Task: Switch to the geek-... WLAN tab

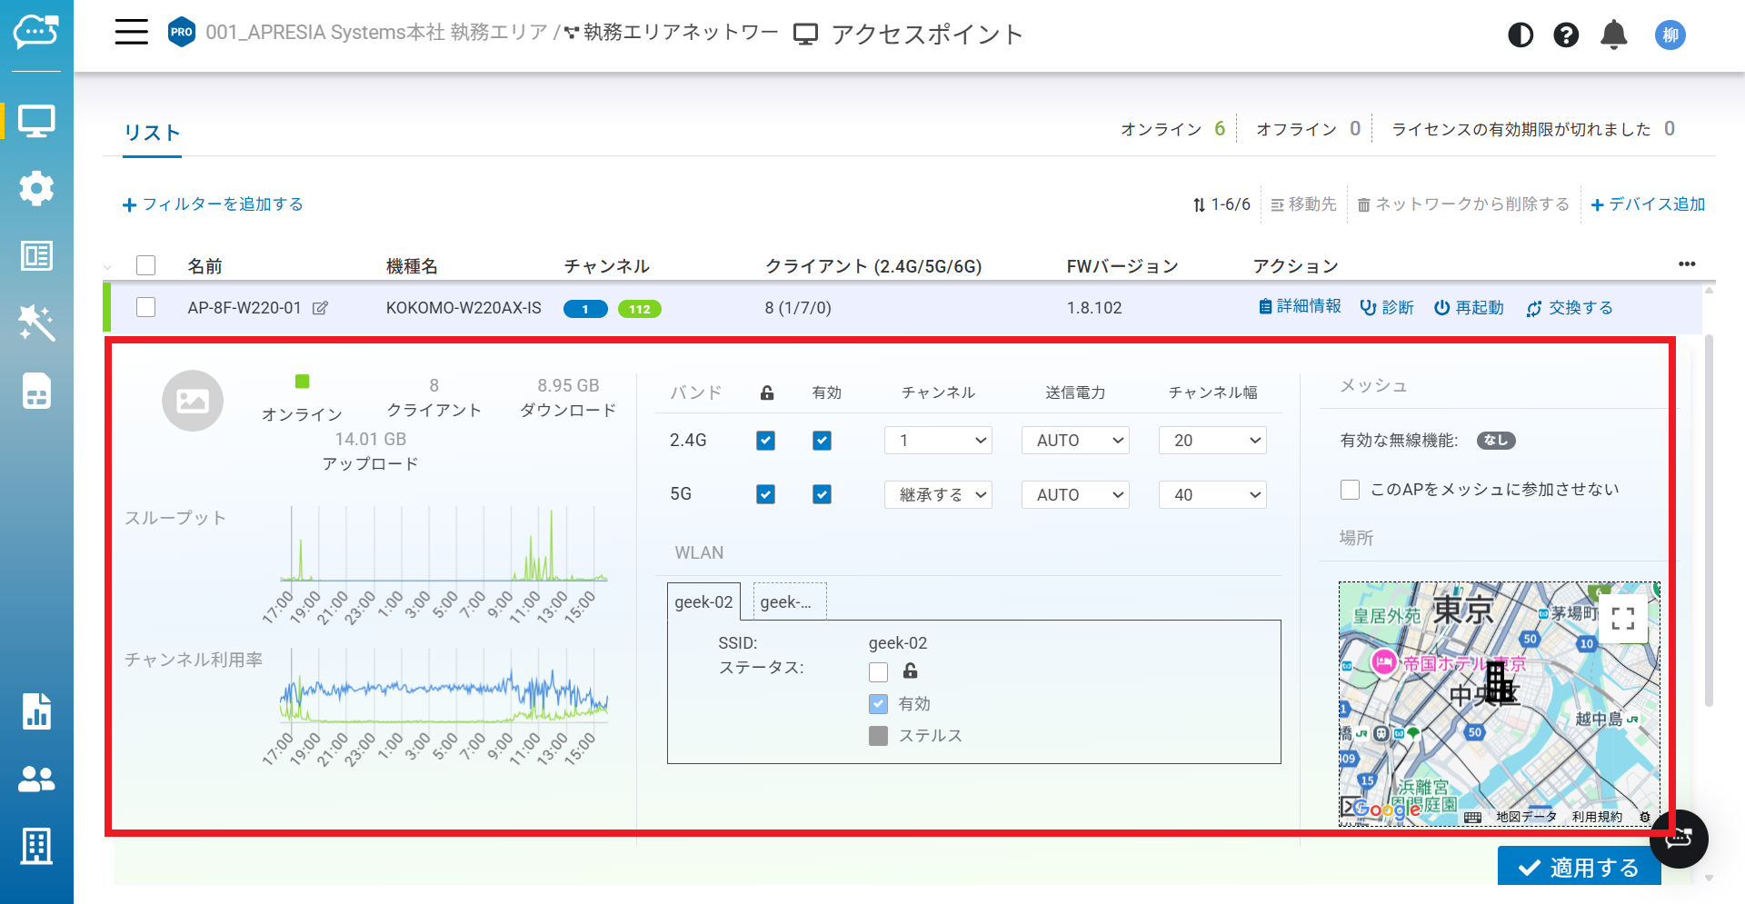Action: pos(790,601)
